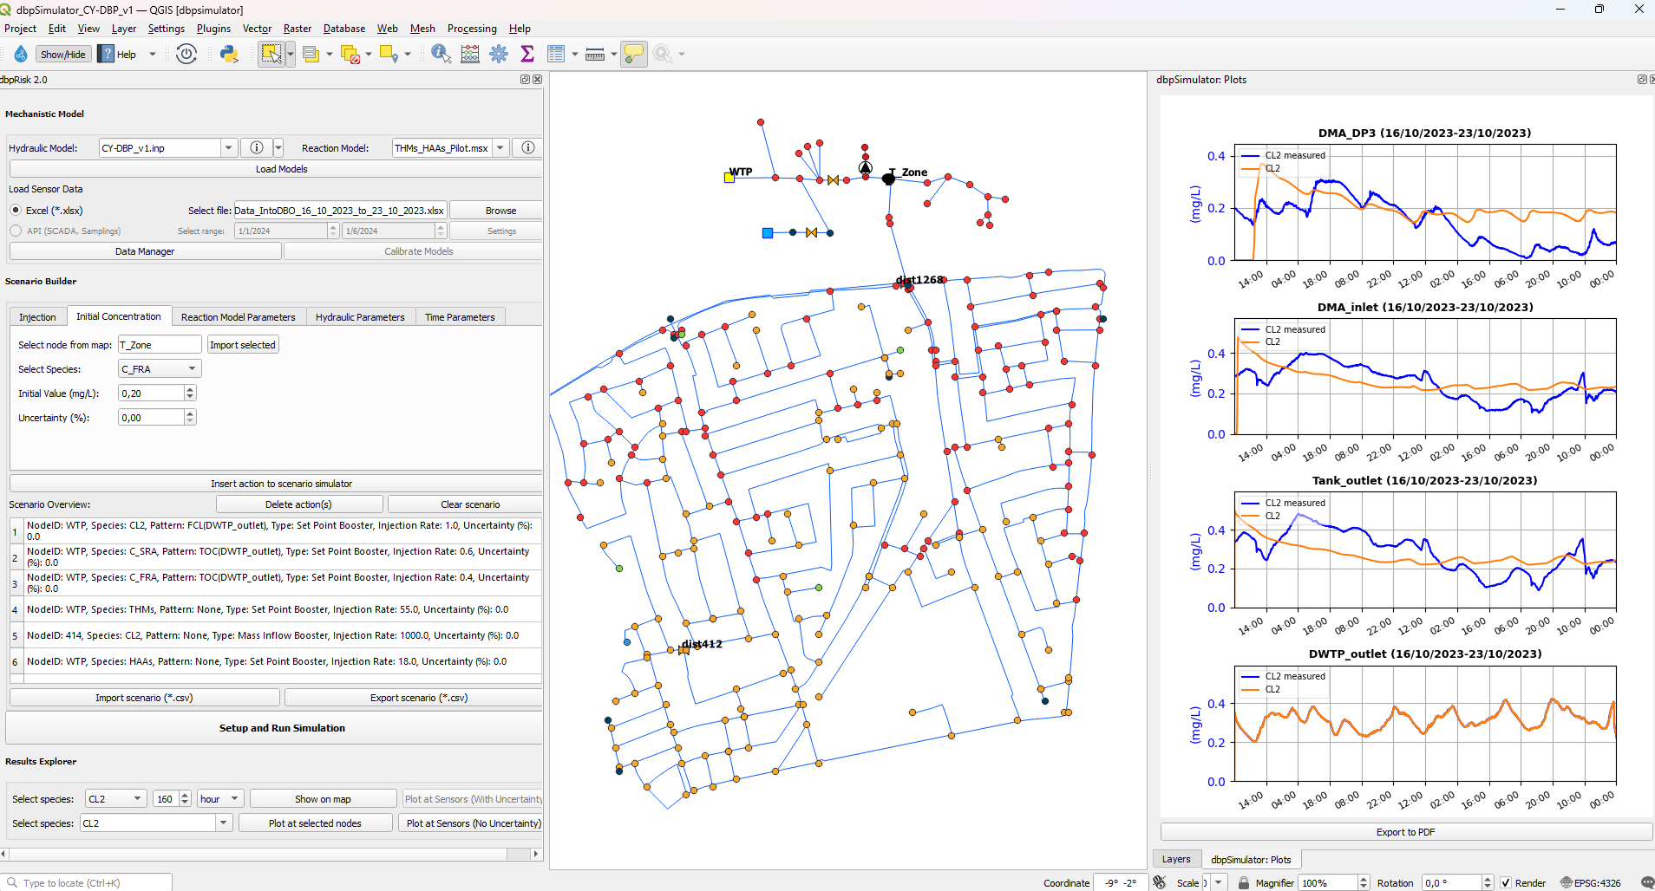Click the Browse button
The height and width of the screenshot is (891, 1655).
(500, 211)
